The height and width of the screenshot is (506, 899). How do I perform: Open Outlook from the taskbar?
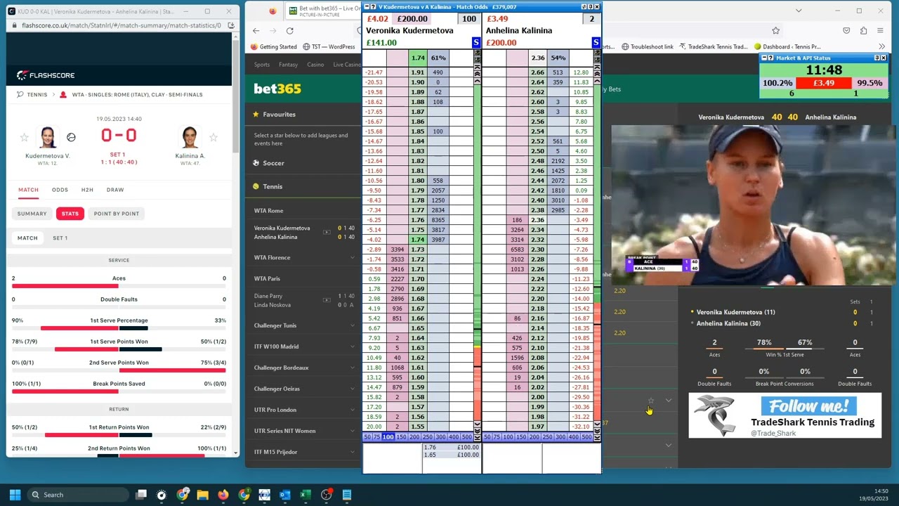tap(284, 495)
